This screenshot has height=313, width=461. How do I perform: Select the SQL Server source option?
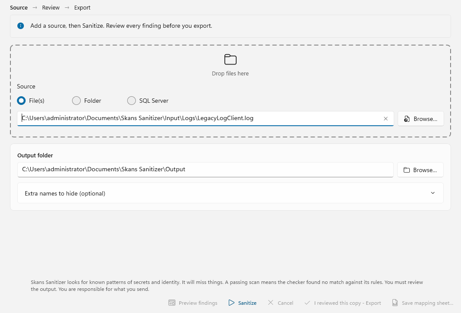point(148,101)
